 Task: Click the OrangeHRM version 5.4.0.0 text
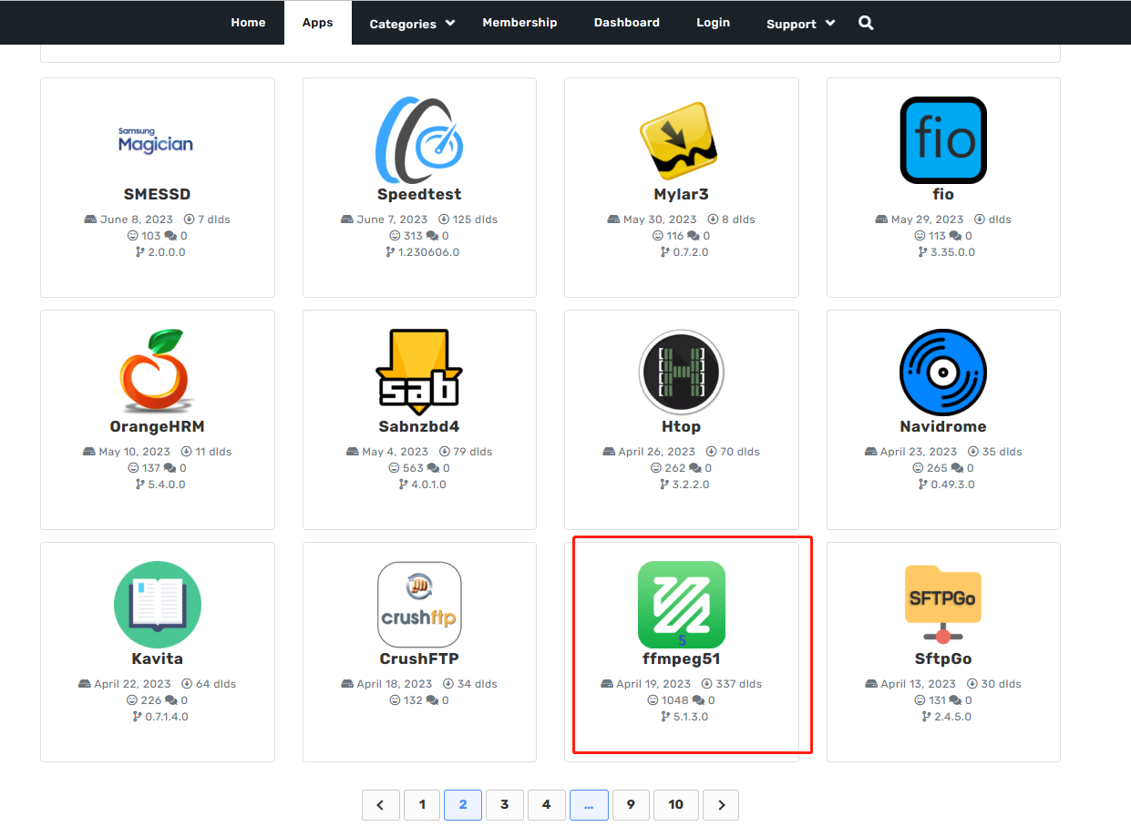point(167,485)
